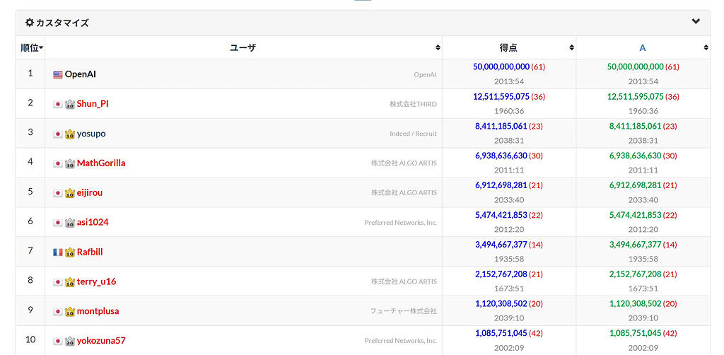Click Japan flag beside montplusa
This screenshot has width=724, height=355.
58,312
